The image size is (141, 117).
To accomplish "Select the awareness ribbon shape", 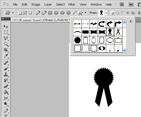I will [118, 32].
